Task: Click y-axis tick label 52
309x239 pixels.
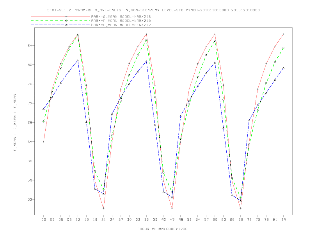Action: (x=30, y=200)
